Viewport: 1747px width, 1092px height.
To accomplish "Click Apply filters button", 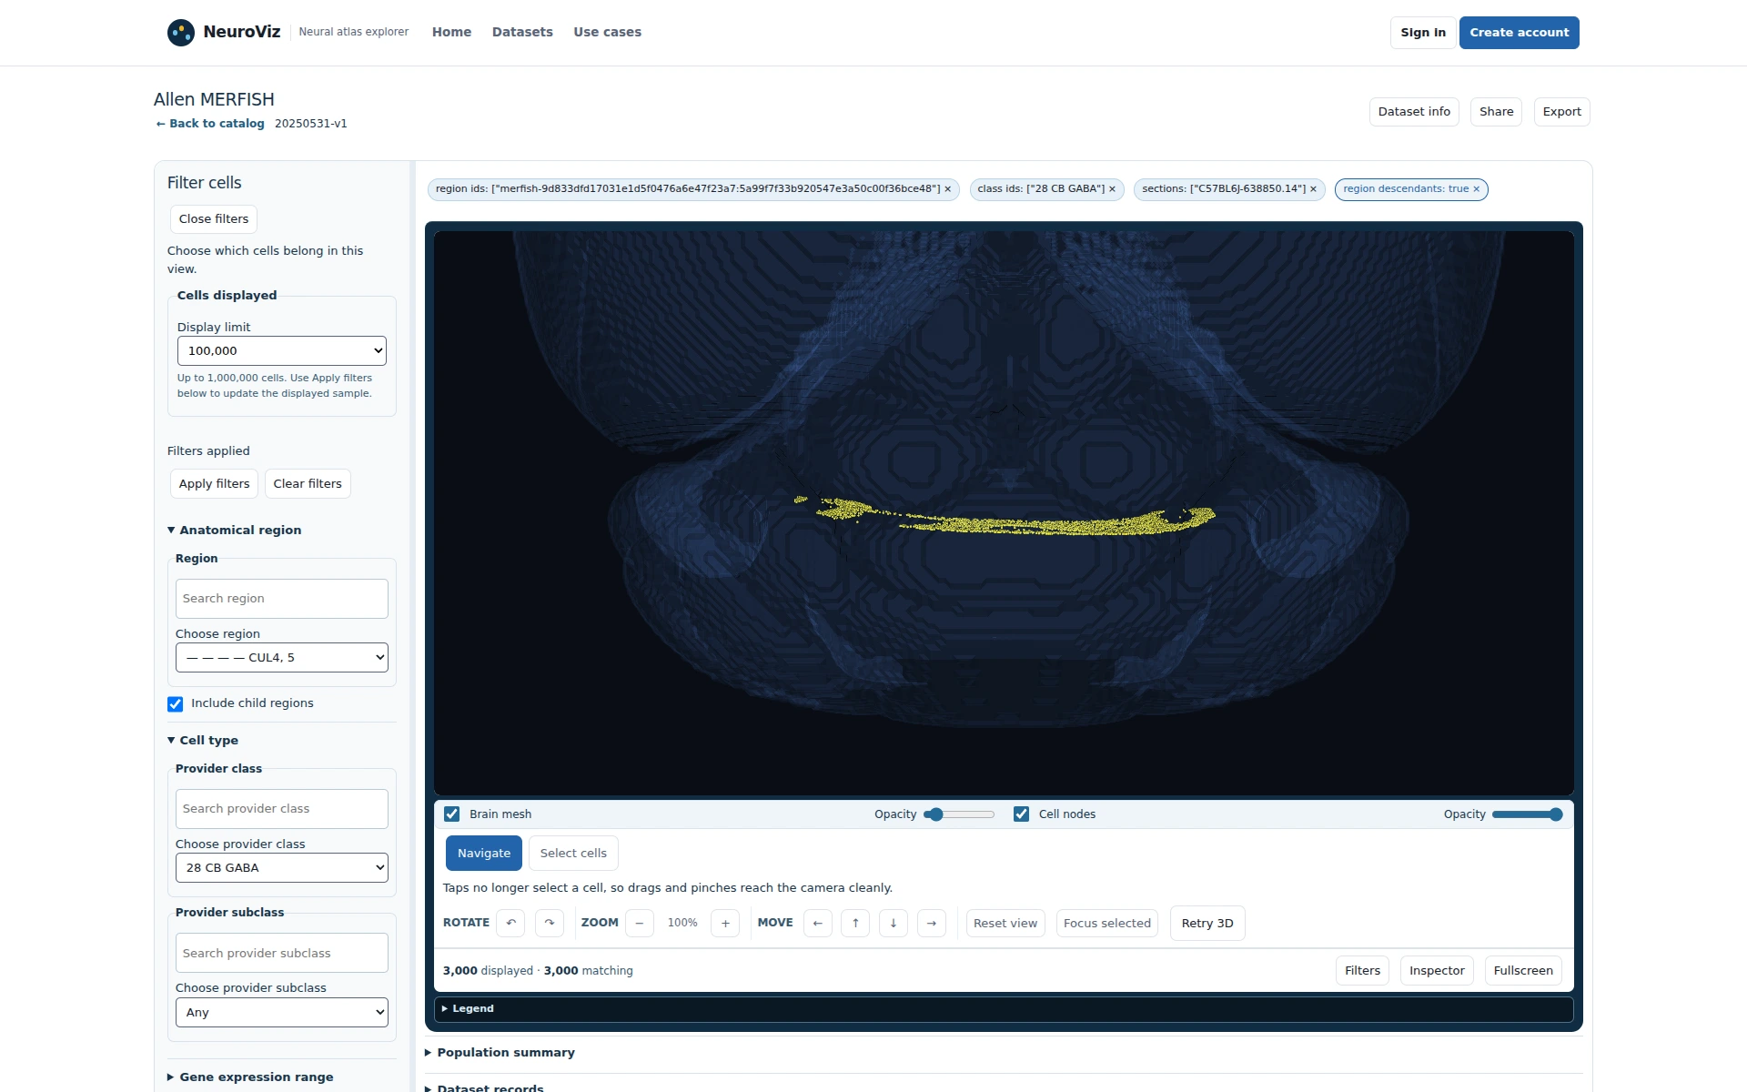I will point(214,484).
